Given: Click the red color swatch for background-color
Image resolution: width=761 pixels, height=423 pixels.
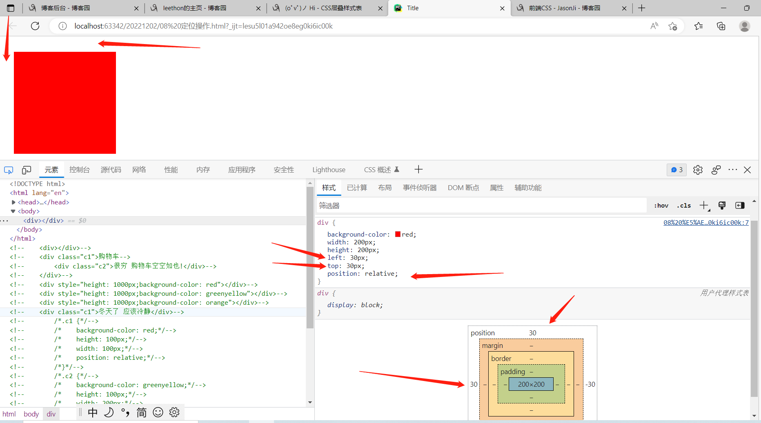Looking at the screenshot, I should (x=398, y=234).
